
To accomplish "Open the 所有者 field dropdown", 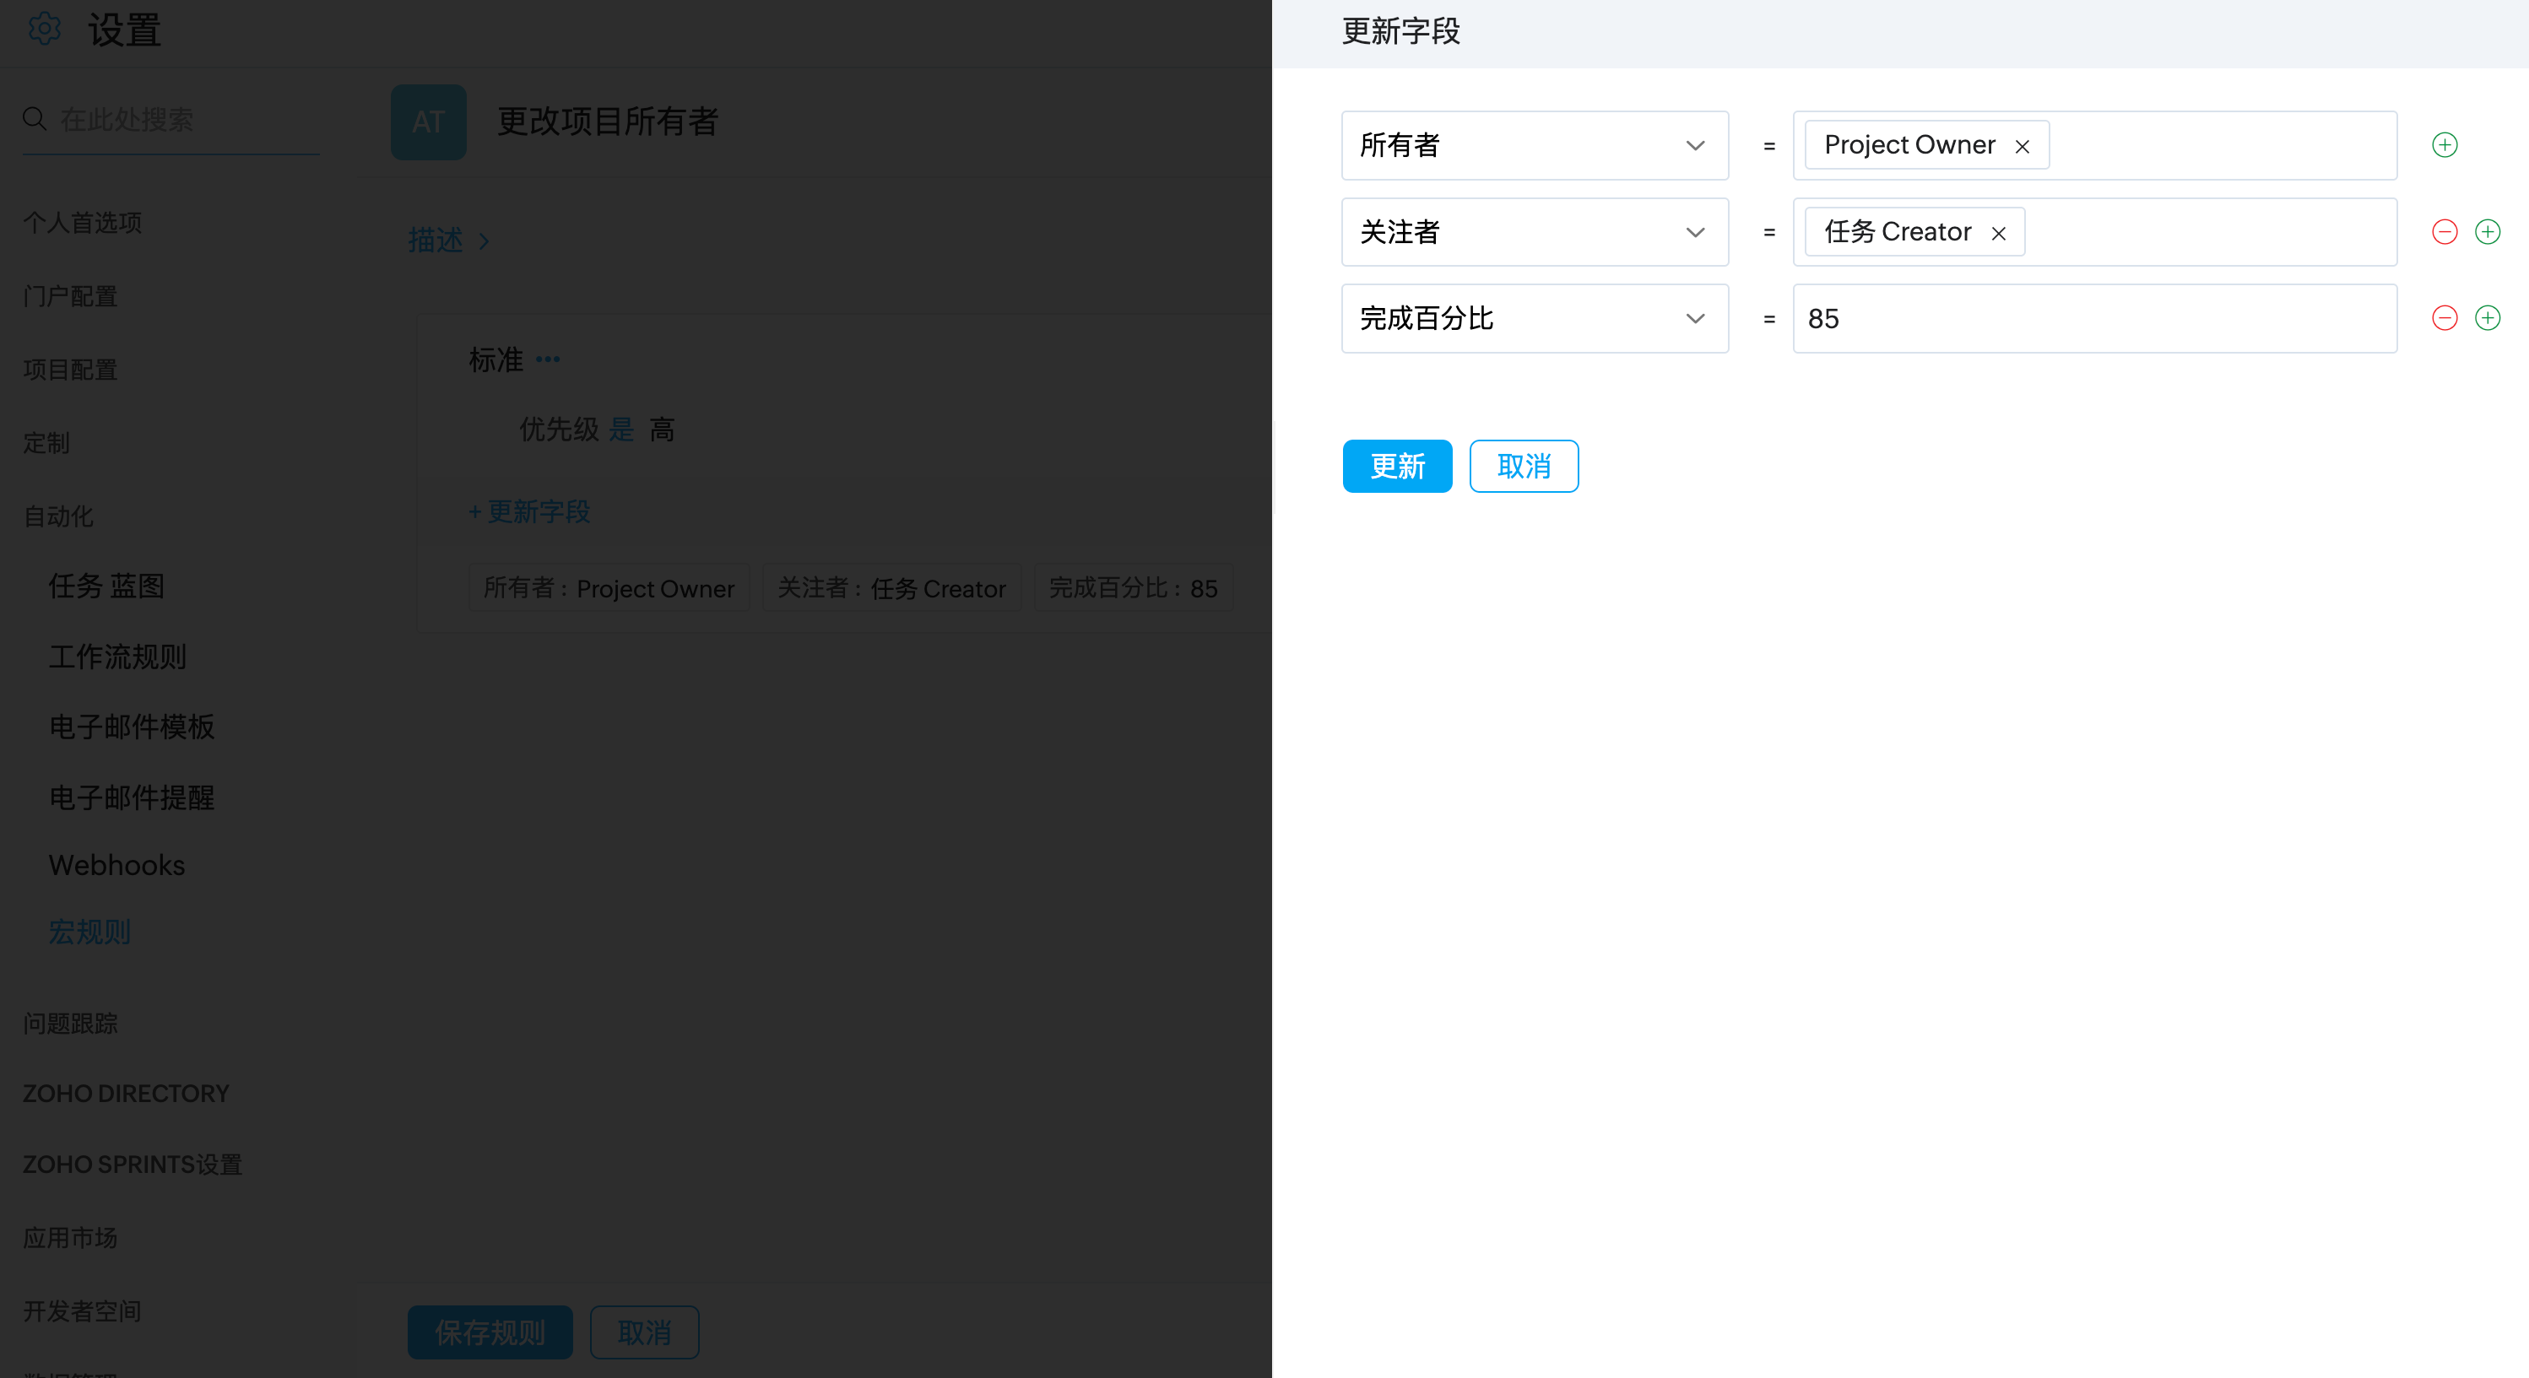I will [x=1534, y=145].
